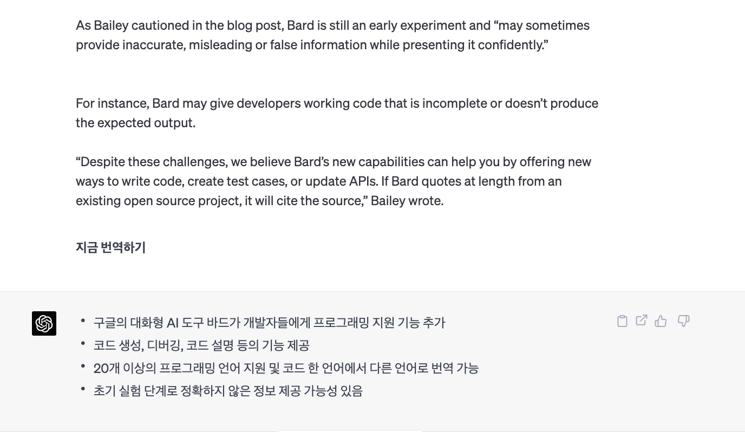Click the bullet dot before 구글의 대화형
Screen dimensions: 745x432
[83, 320]
